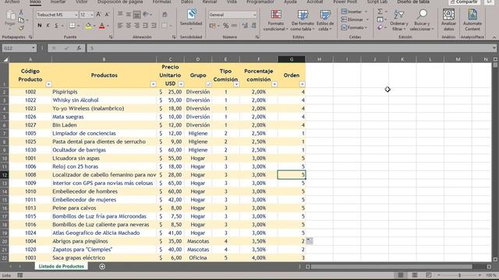The height and width of the screenshot is (280, 499).
Task: Open the Insertar tab
Action: pos(58,2)
